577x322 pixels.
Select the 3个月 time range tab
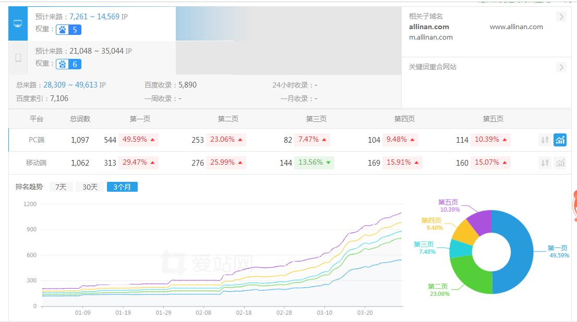(122, 186)
